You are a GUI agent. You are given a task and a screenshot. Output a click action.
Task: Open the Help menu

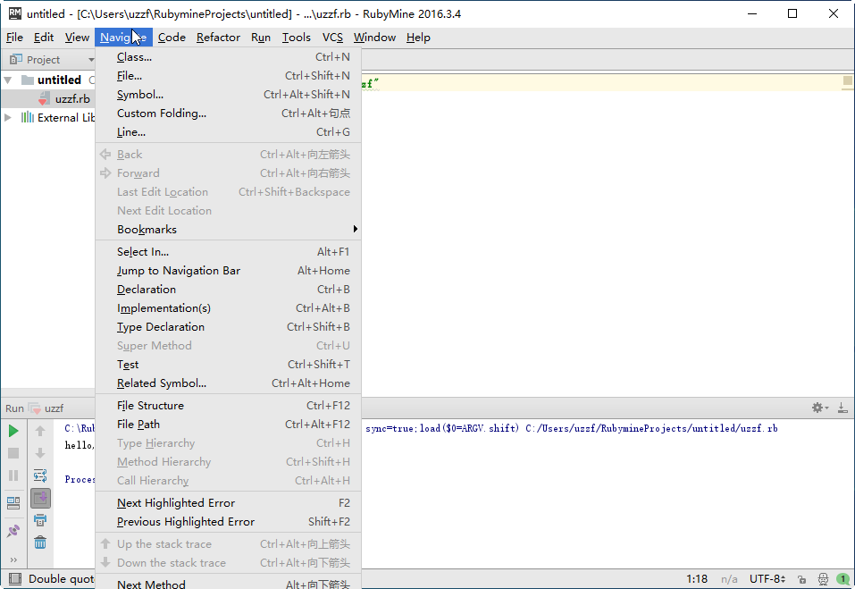pos(418,37)
